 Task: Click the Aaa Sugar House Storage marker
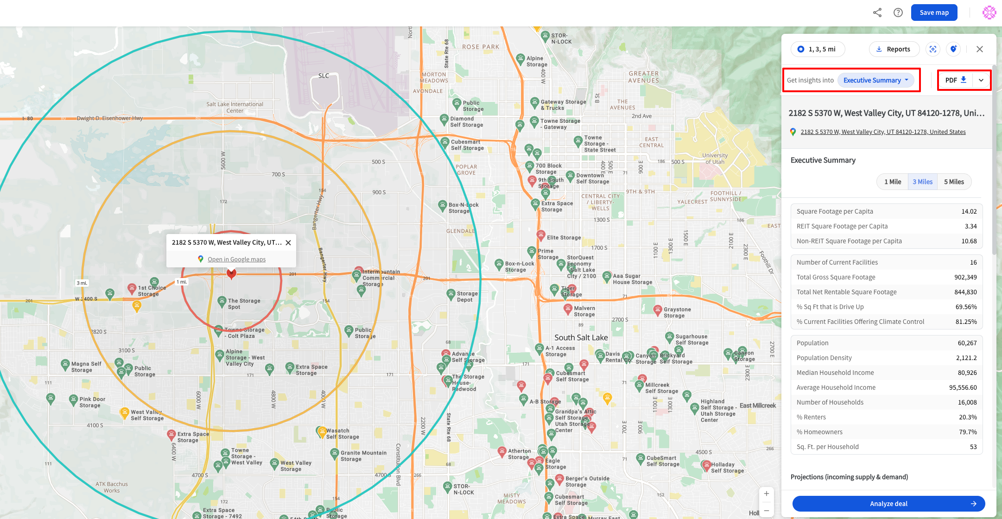coord(607,277)
